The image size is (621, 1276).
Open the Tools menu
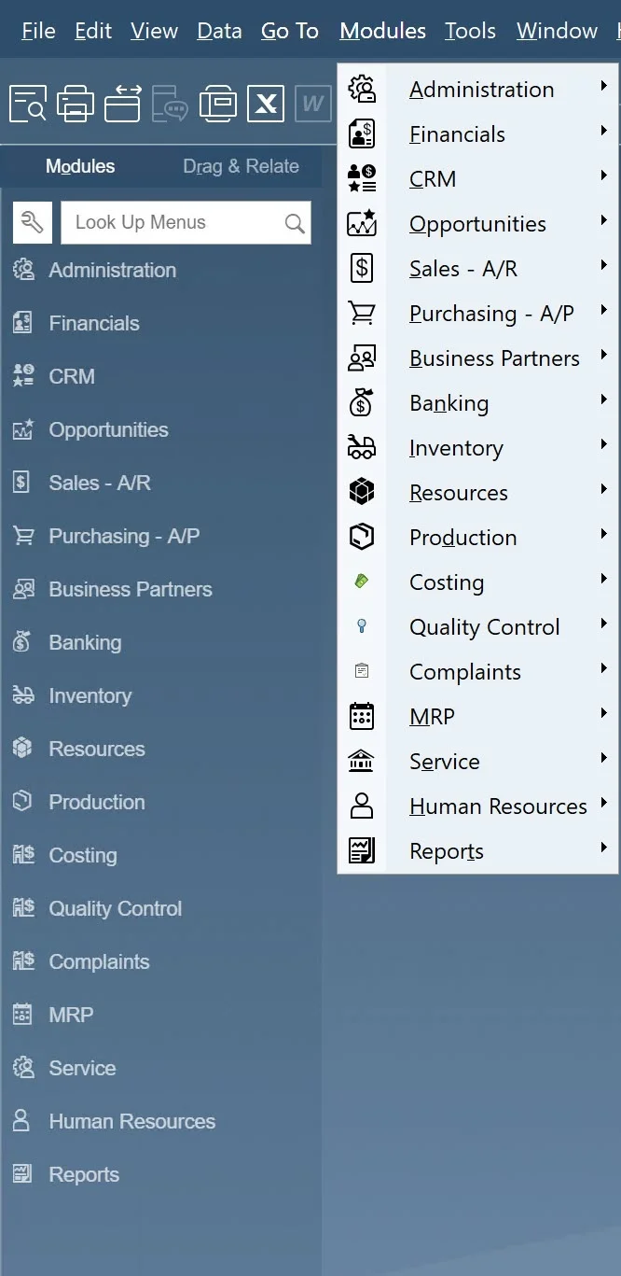pyautogui.click(x=470, y=30)
